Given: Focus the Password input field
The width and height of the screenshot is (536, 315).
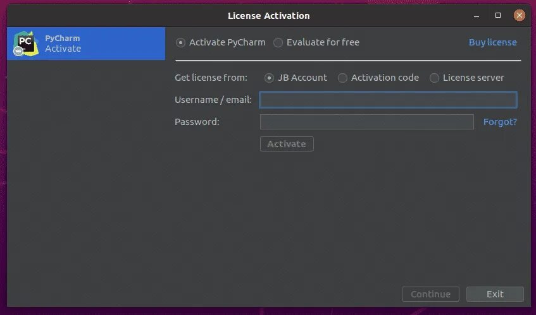Looking at the screenshot, I should click(367, 122).
